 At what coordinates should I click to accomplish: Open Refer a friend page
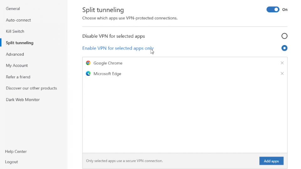18,77
